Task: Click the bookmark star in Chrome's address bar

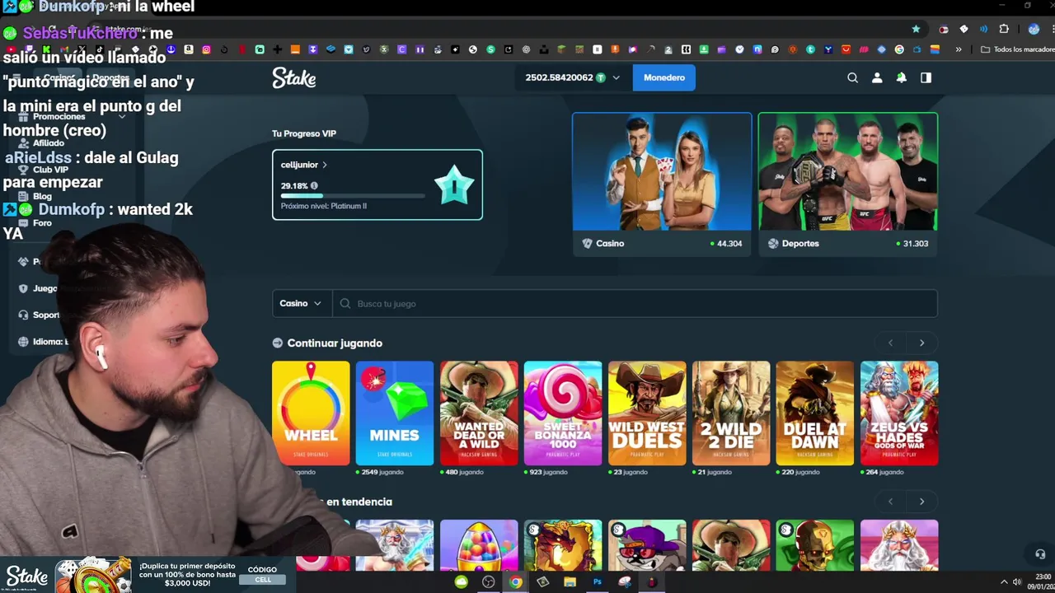Action: [916, 29]
